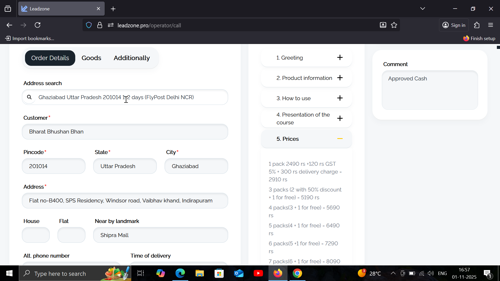Click the address search magnifier icon
This screenshot has width=500, height=281.
pos(29,97)
